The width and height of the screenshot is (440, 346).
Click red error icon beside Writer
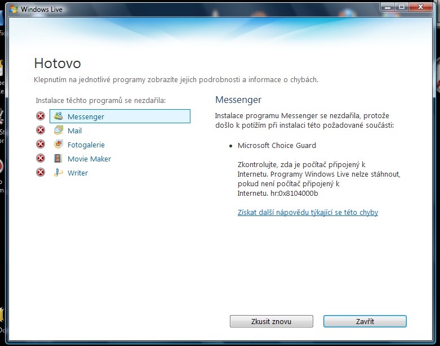pyautogui.click(x=41, y=172)
